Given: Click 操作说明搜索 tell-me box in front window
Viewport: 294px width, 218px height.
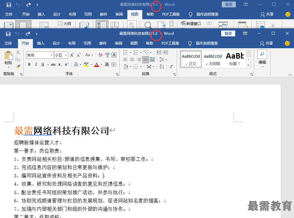Looking at the screenshot, I should pyautogui.click(x=207, y=43).
